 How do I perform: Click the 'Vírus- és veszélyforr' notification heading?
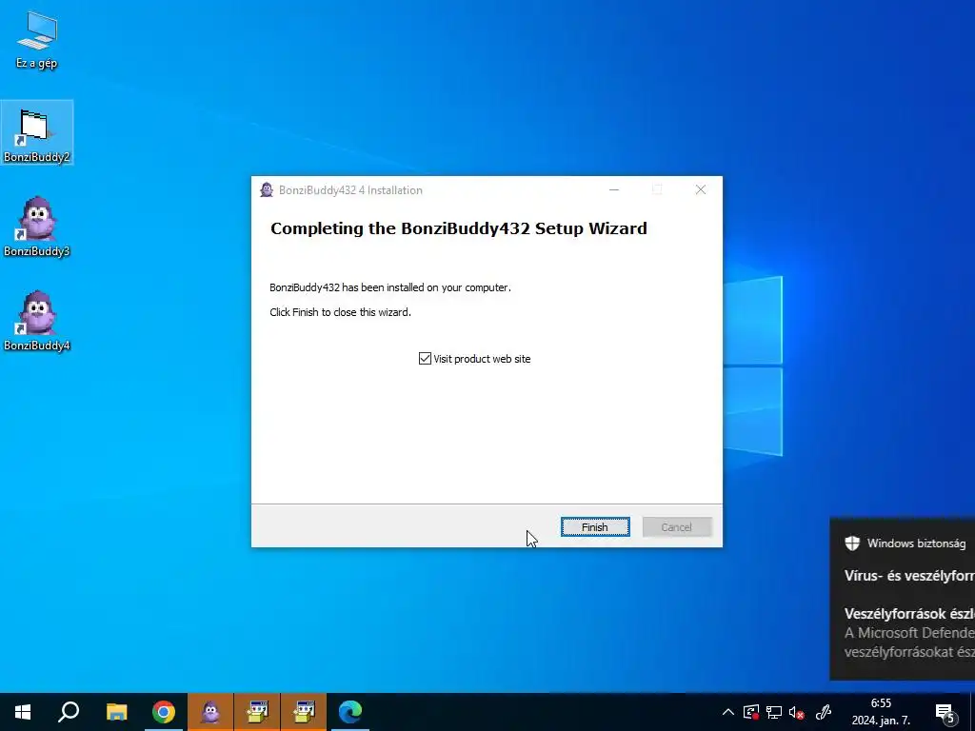click(909, 576)
